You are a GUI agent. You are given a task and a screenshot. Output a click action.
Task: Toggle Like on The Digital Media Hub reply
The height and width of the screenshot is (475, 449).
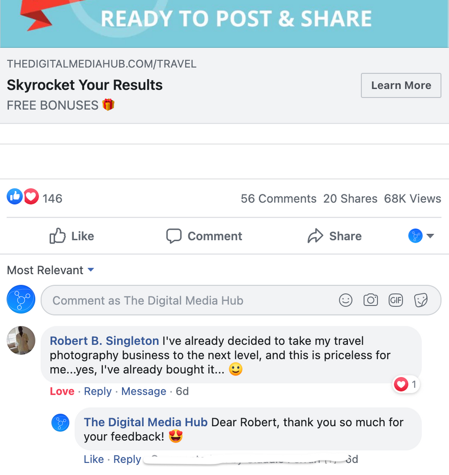[94, 459]
